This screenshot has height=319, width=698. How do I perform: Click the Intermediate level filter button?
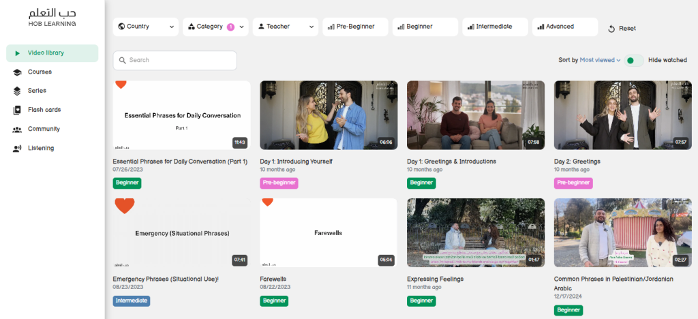coord(495,27)
